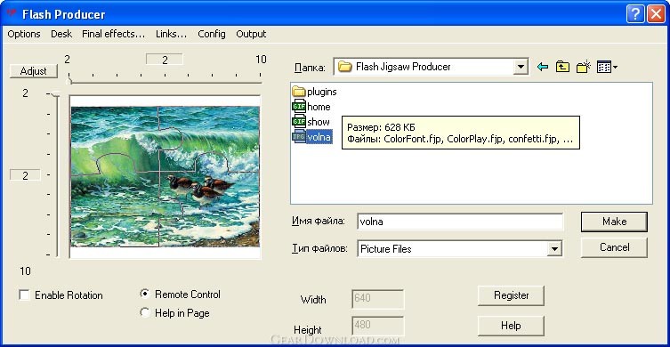The image size is (670, 347).
Task: Open the view menu grid icon
Action: coord(607,67)
